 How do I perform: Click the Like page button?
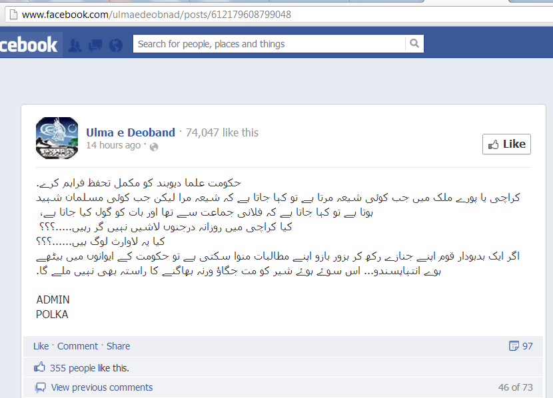(506, 144)
